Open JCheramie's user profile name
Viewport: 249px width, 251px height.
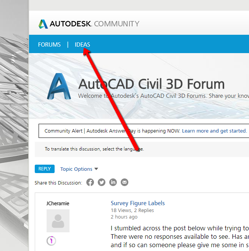click(x=58, y=204)
